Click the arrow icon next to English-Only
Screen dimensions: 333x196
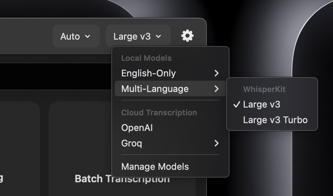(216, 73)
